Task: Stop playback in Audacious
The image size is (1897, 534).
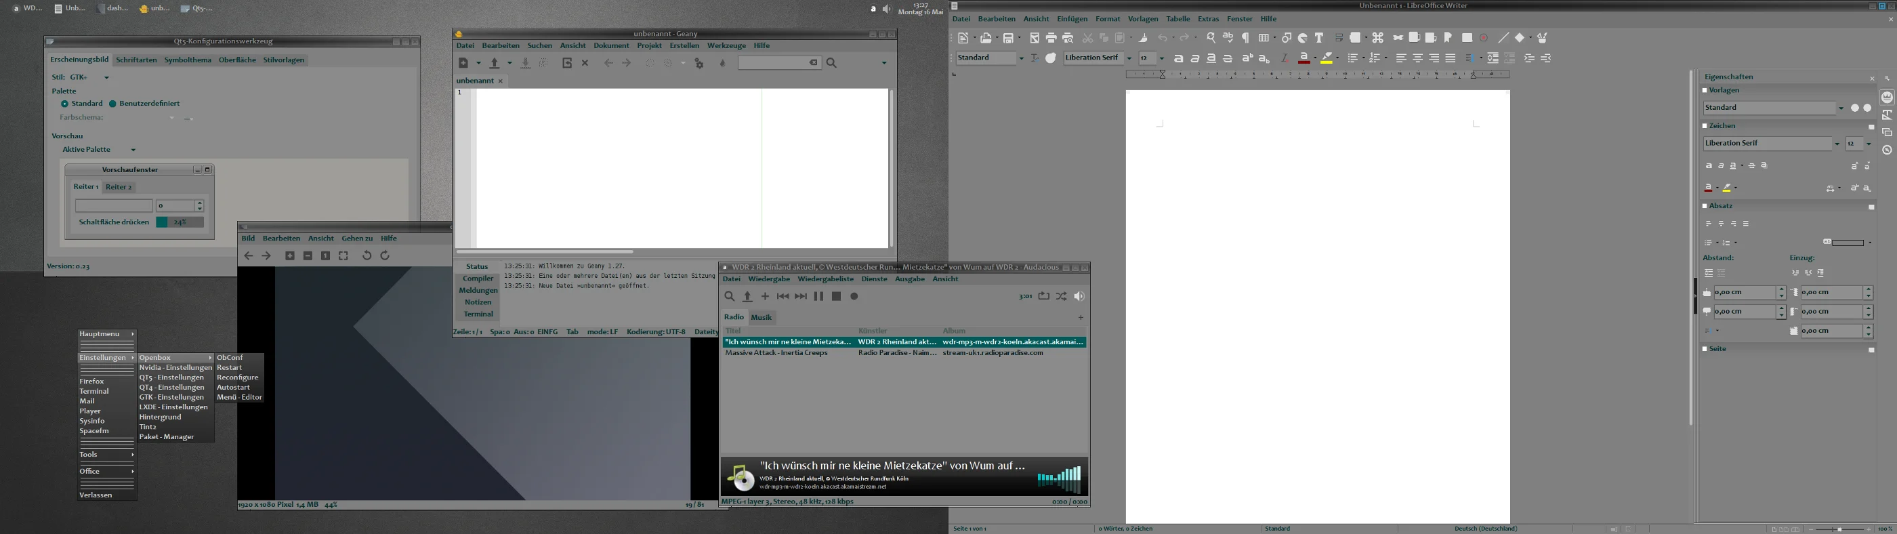Action: click(x=837, y=296)
